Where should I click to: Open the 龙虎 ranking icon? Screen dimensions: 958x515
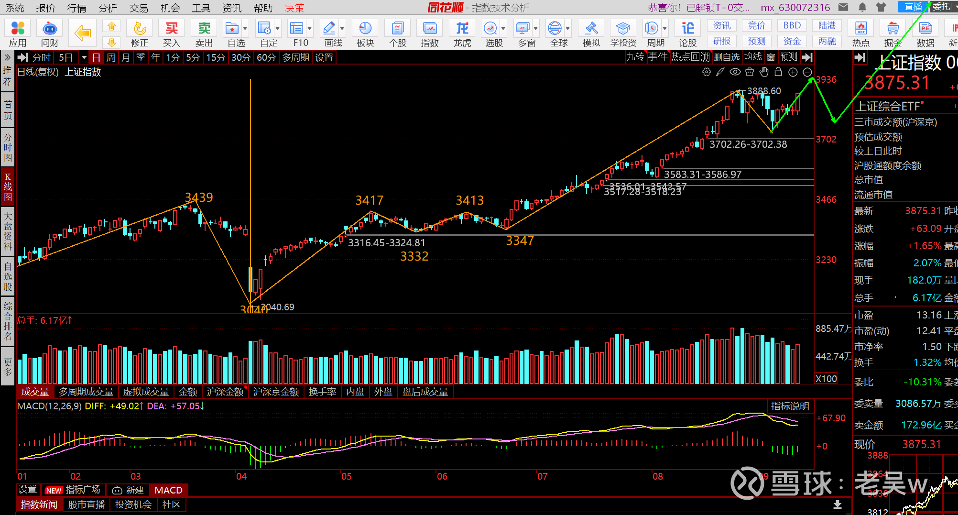(x=462, y=33)
